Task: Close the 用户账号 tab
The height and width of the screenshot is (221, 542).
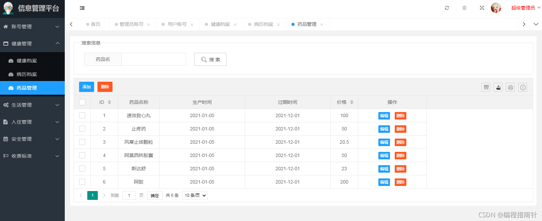Action: (192, 25)
